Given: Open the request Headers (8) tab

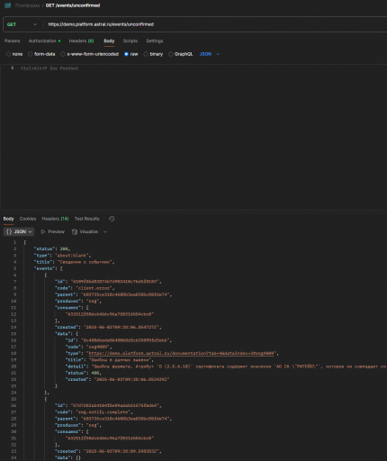Looking at the screenshot, I should tap(81, 41).
